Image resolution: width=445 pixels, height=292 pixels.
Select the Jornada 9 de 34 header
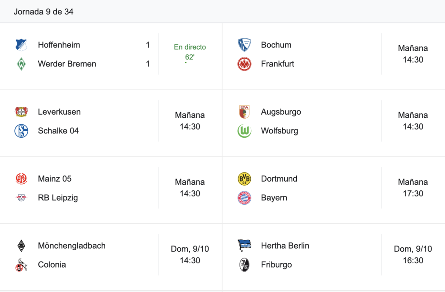43,12
